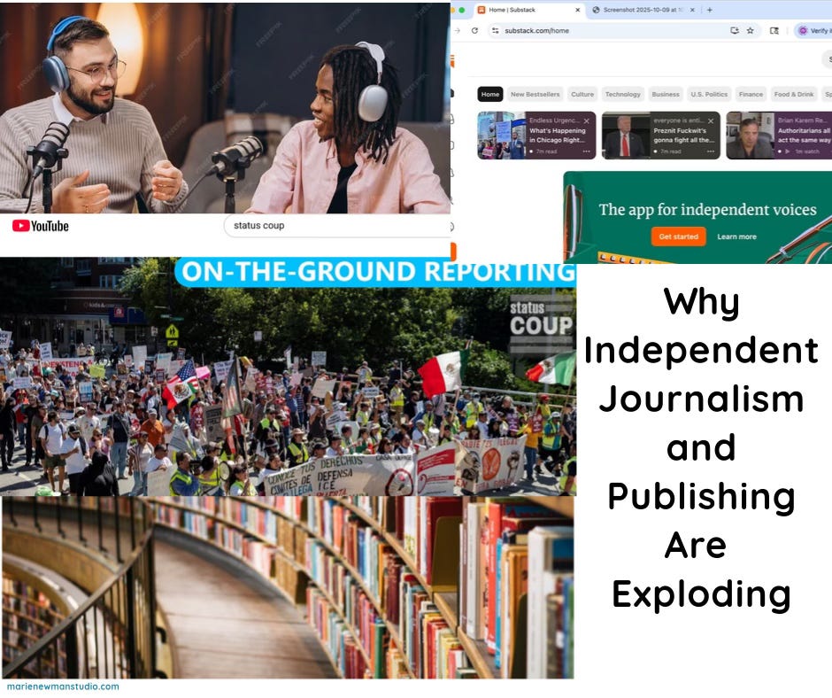Open more options on Preznit article card

(711, 151)
